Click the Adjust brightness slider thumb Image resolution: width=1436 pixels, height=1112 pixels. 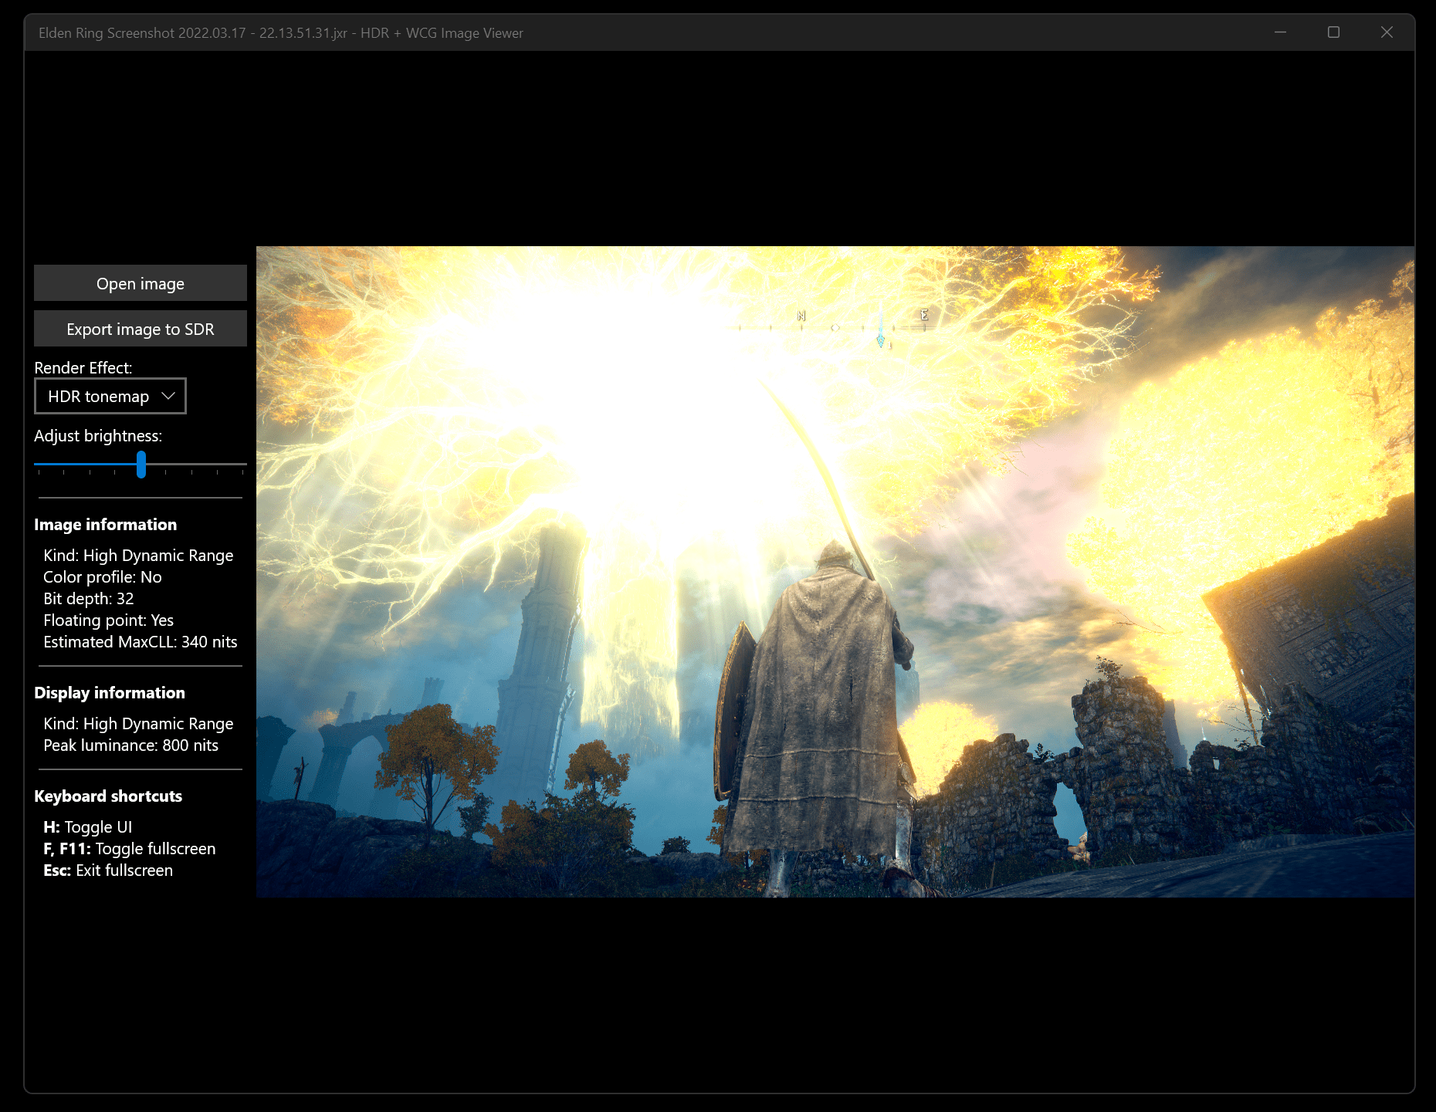point(141,465)
